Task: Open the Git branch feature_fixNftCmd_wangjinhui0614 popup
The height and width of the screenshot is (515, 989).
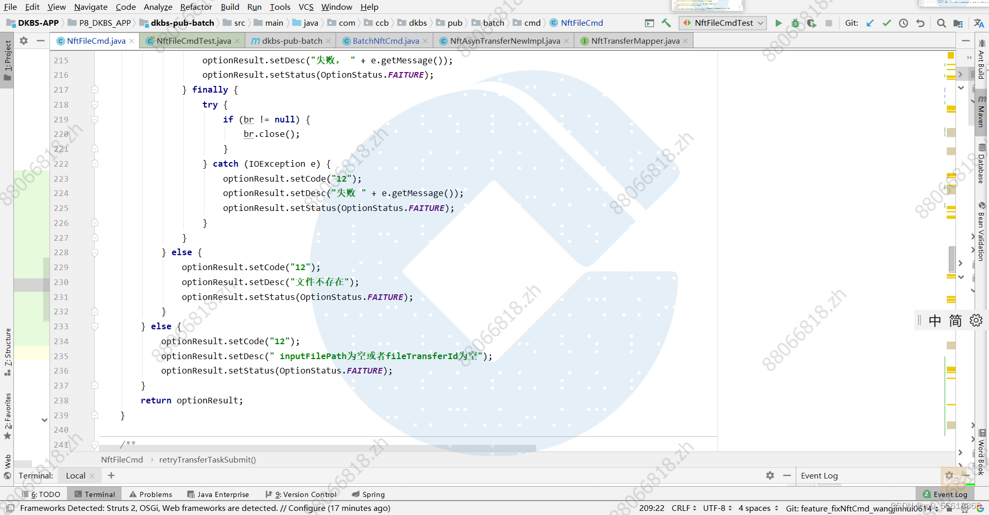Action: (860, 508)
